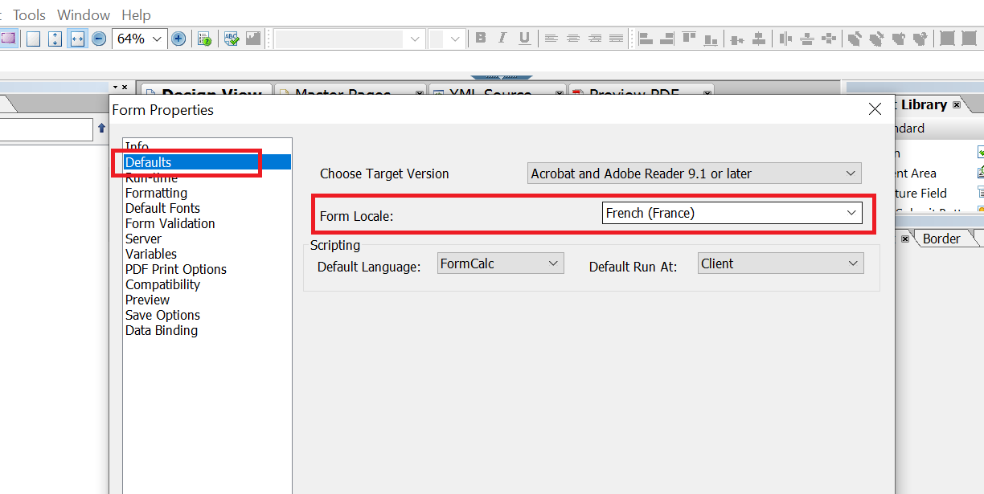Viewport: 984px width, 494px height.
Task: Select Save Options in the list
Action: tap(162, 315)
